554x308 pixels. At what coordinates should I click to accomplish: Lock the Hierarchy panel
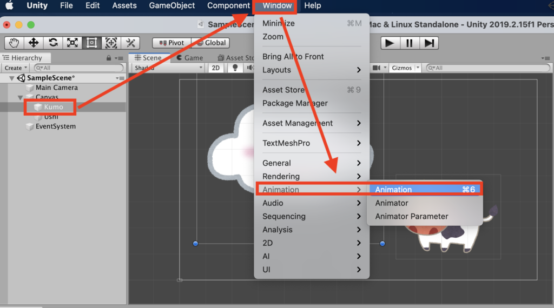pos(109,58)
